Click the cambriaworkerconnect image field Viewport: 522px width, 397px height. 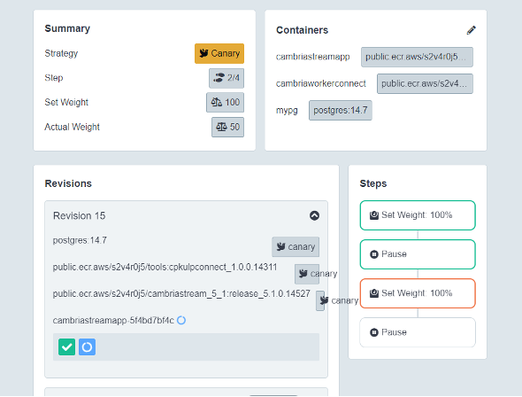coord(425,83)
